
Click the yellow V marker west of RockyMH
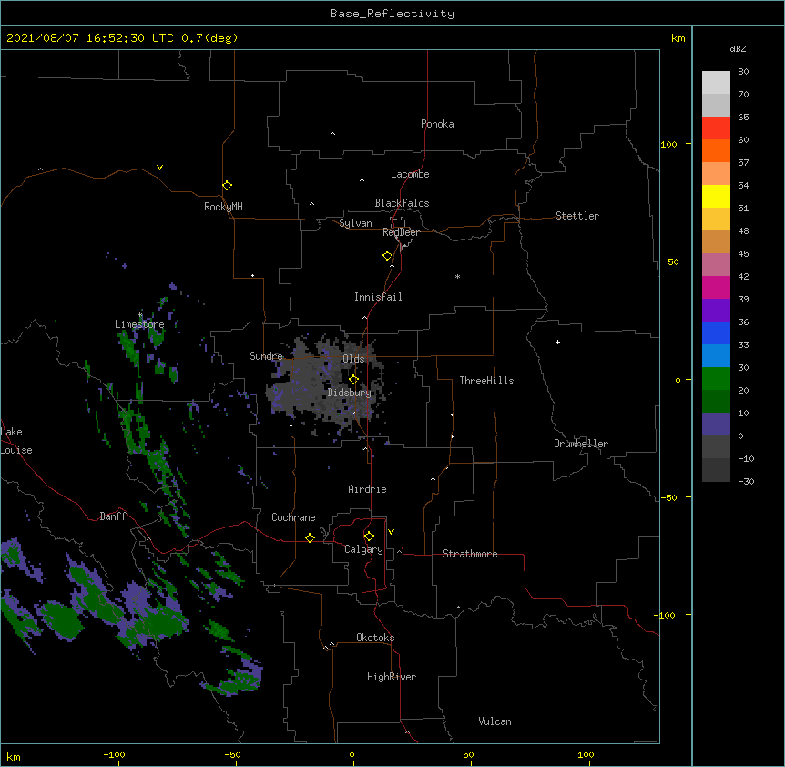pyautogui.click(x=159, y=168)
